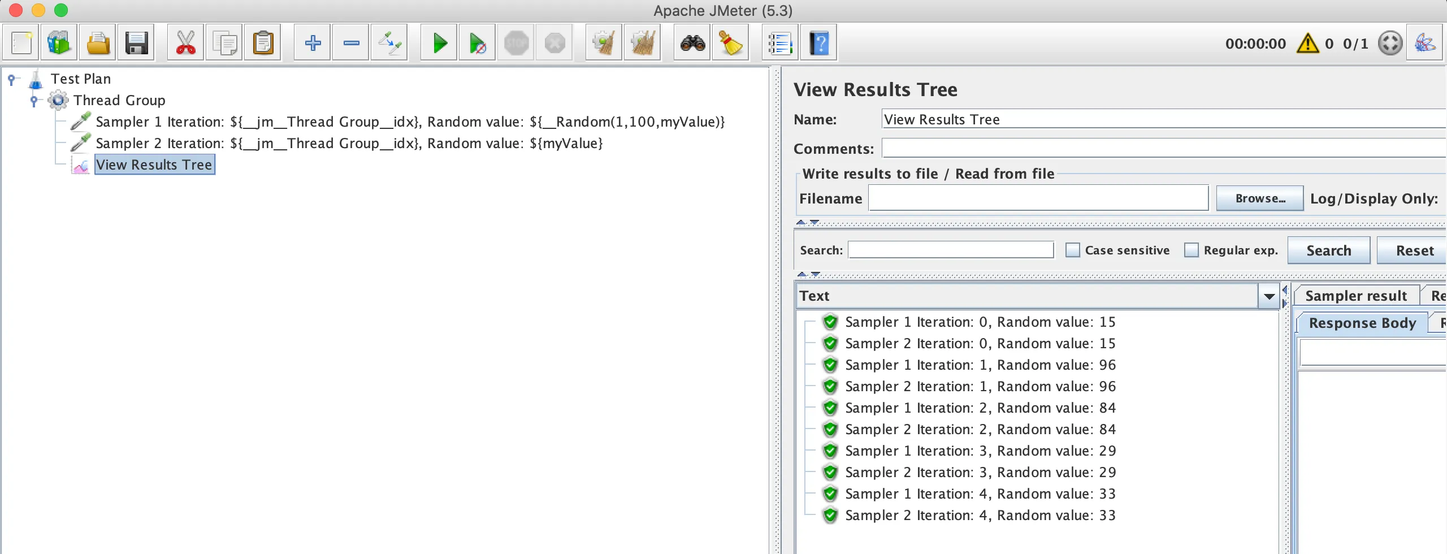
Task: Click the warning triangle log icon
Action: tap(1308, 43)
